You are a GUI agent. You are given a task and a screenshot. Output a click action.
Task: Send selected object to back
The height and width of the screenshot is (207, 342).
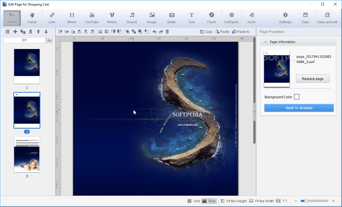(147, 32)
